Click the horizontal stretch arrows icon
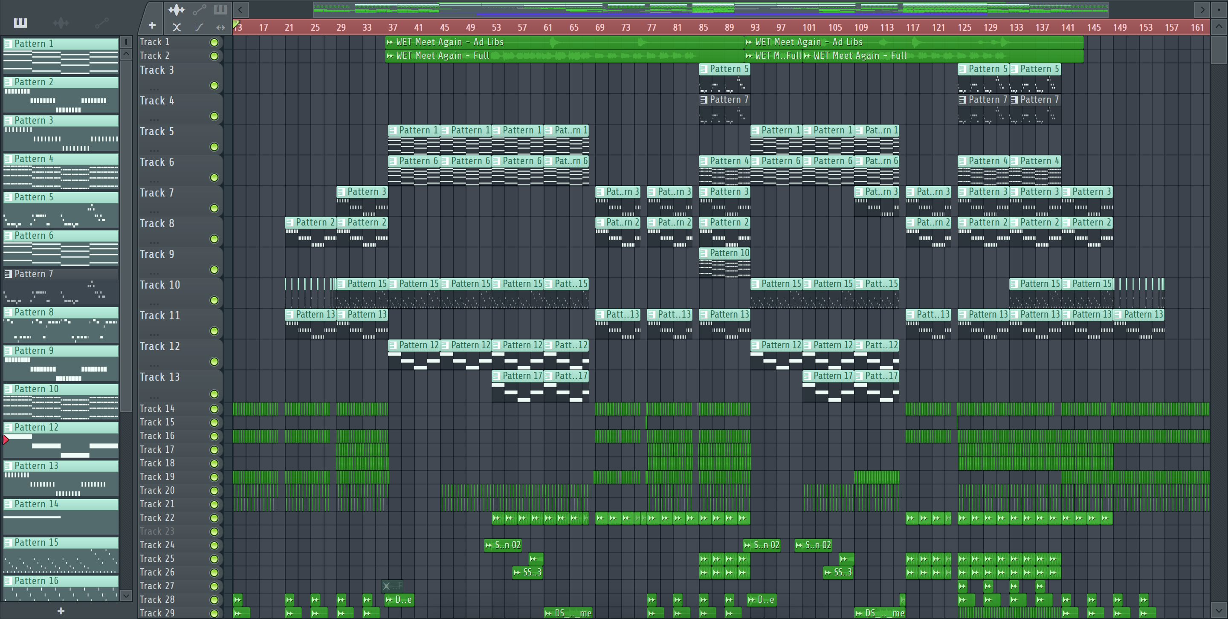The height and width of the screenshot is (619, 1228). (x=220, y=27)
